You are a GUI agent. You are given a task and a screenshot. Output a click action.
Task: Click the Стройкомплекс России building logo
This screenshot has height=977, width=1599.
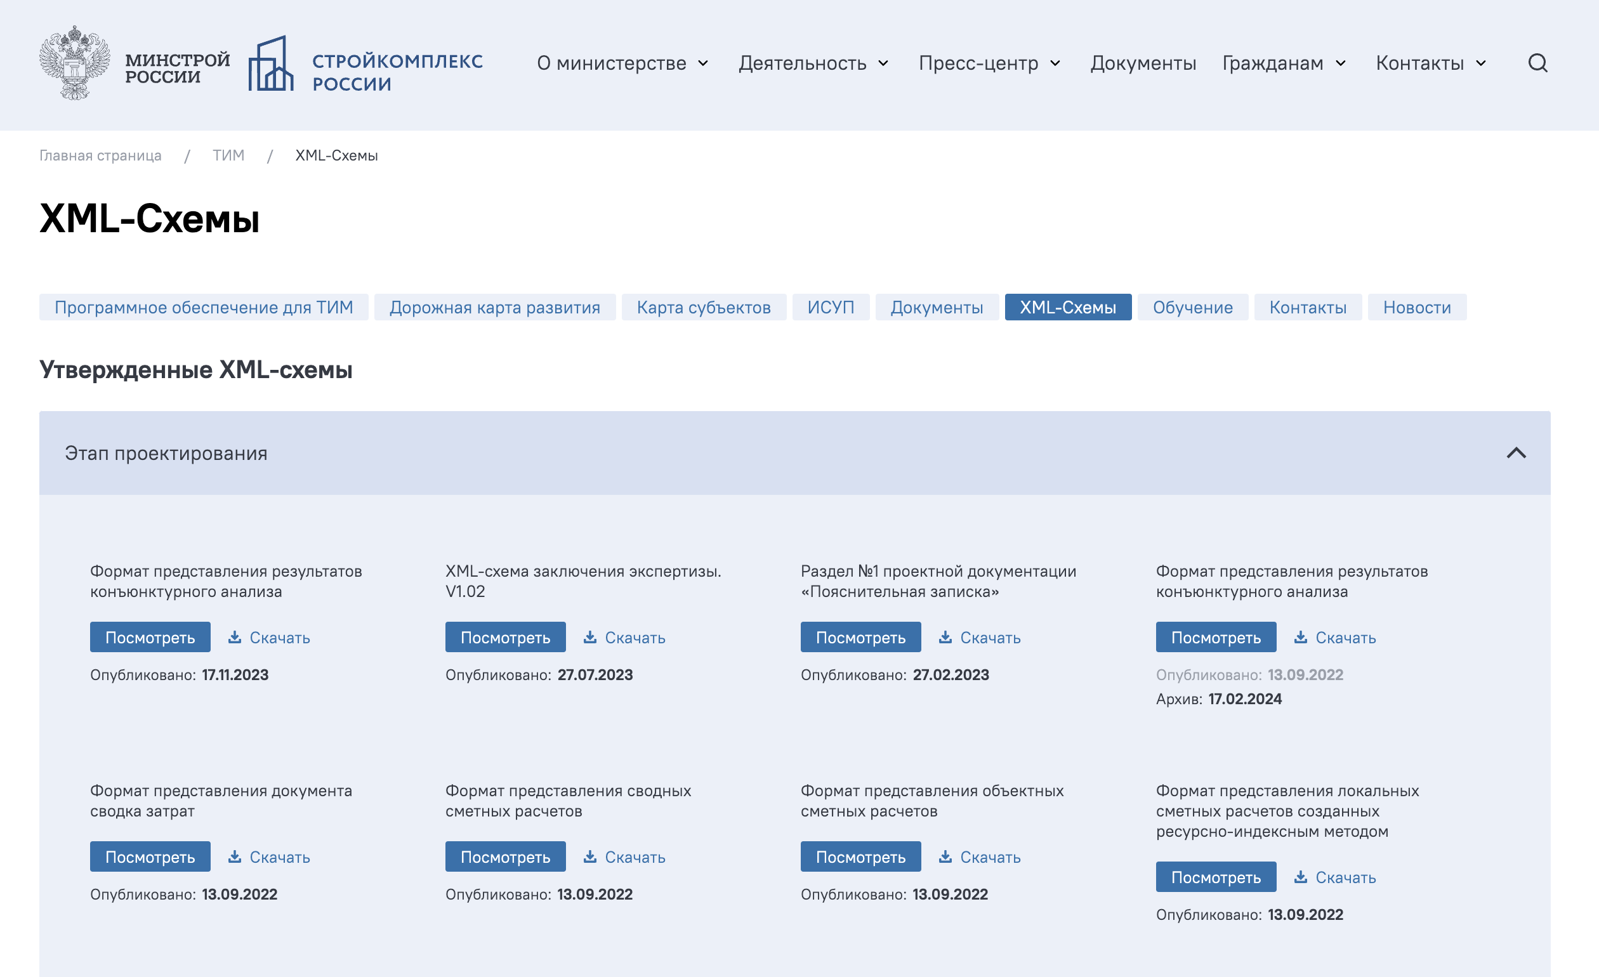(270, 63)
